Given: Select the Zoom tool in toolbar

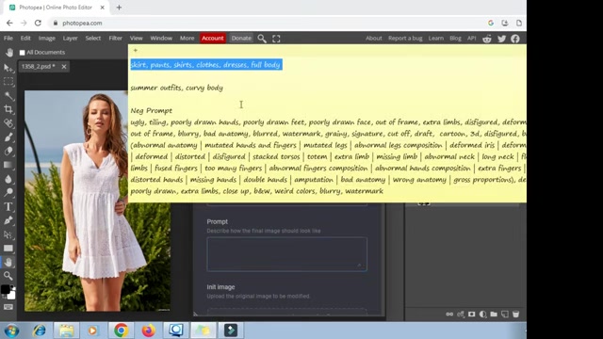Looking at the screenshot, I should pos(8,276).
